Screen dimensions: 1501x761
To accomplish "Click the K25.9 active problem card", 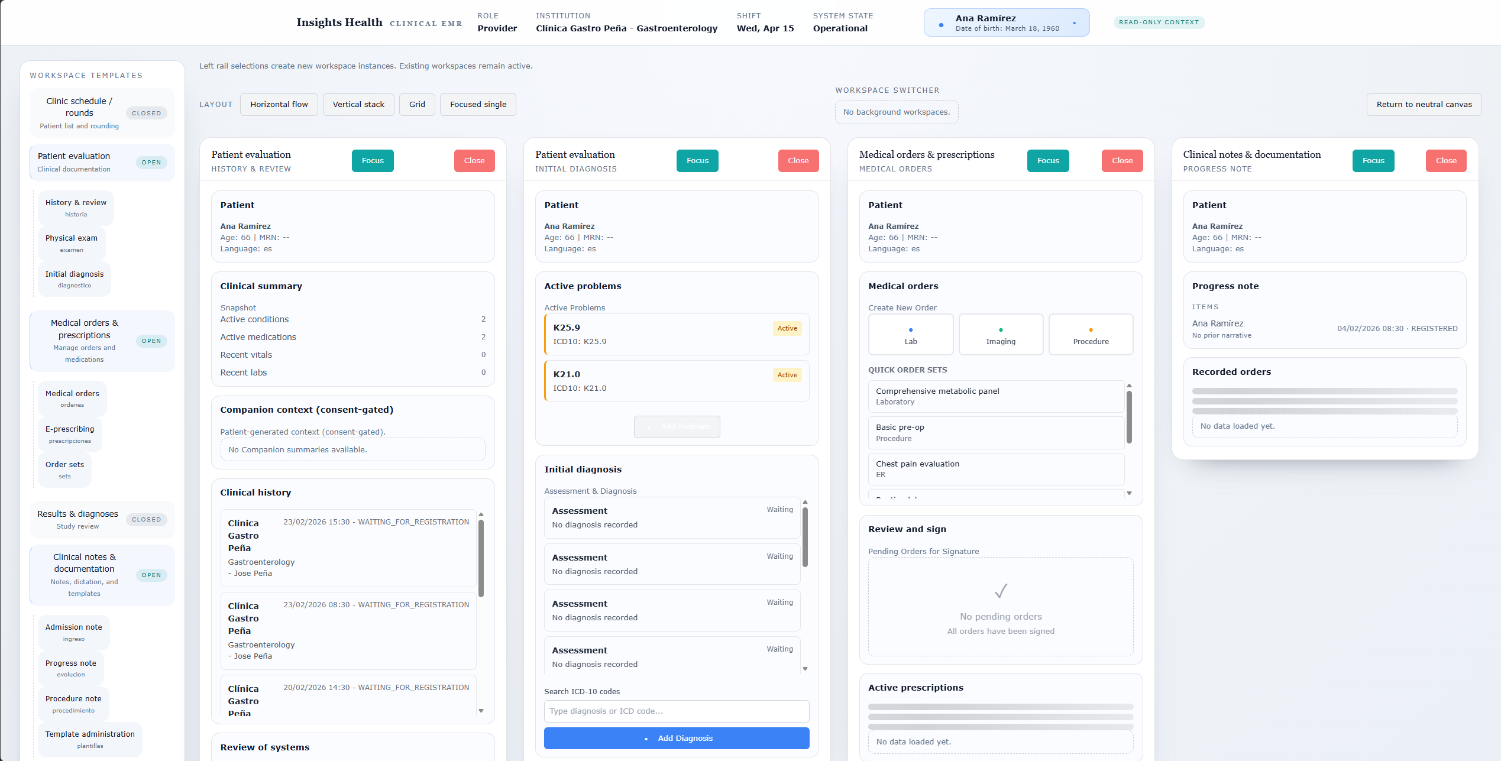I will [677, 335].
